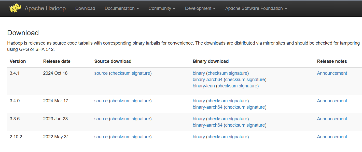Open the 2.10.2 source checksum link

(120, 137)
